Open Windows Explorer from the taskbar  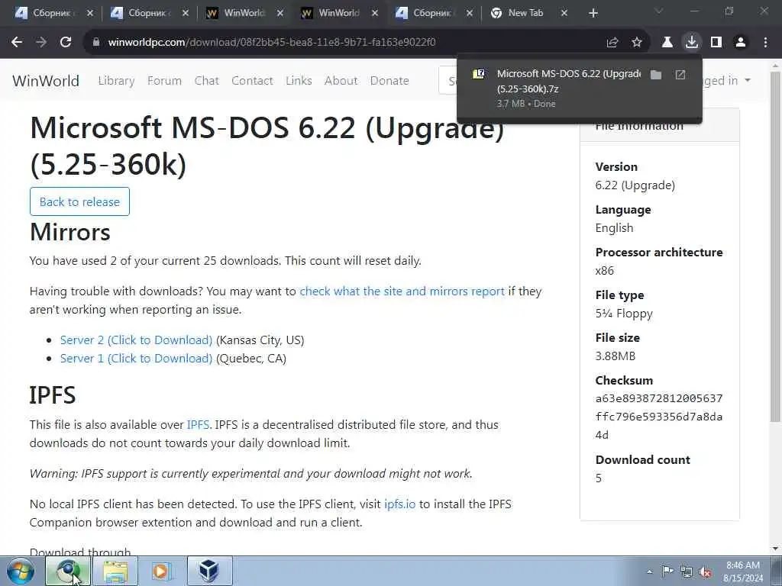(x=115, y=571)
